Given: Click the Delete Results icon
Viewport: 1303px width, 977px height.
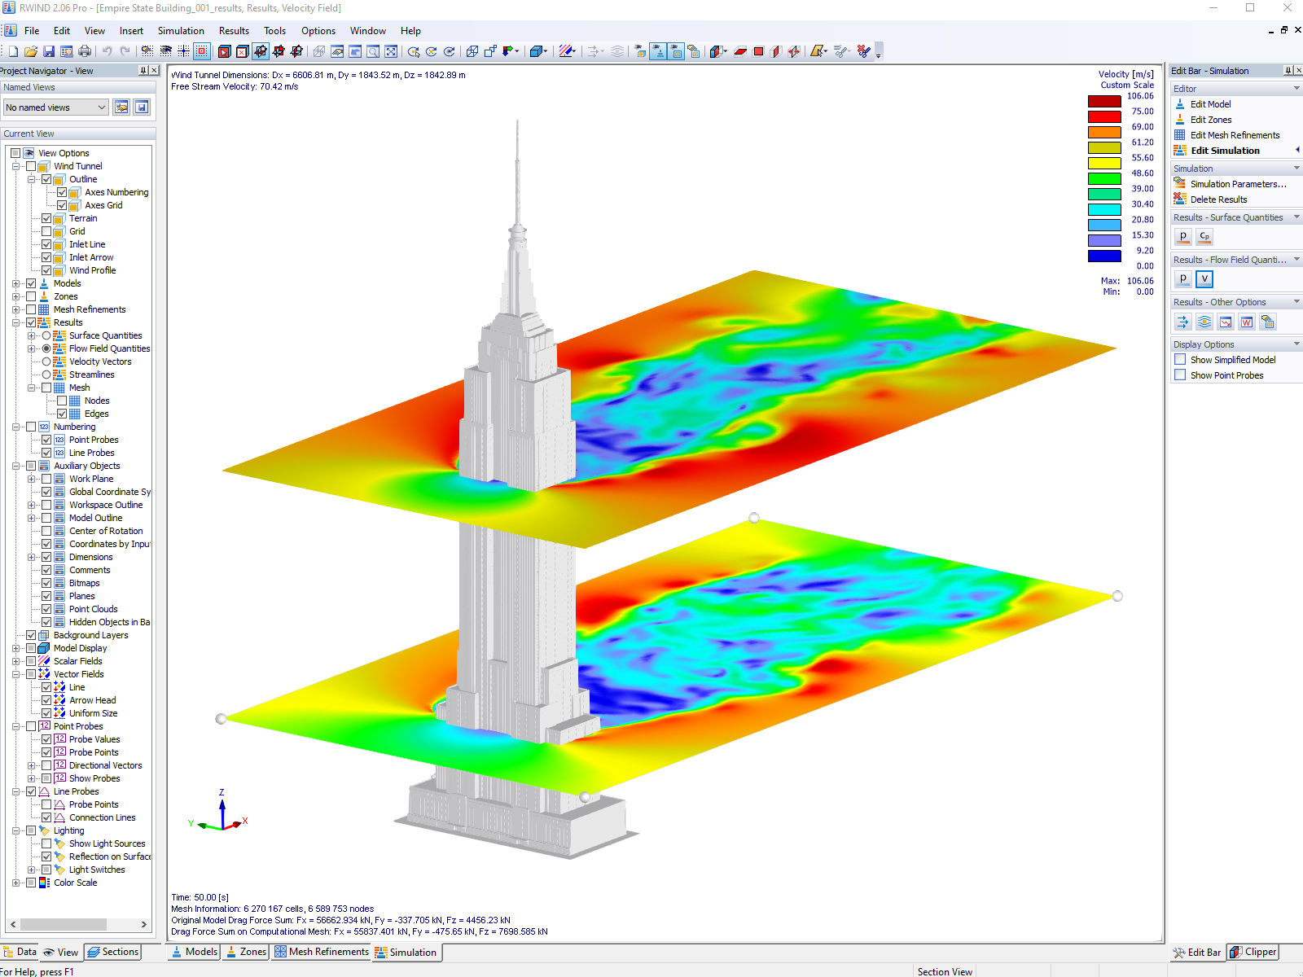Looking at the screenshot, I should coord(1180,199).
